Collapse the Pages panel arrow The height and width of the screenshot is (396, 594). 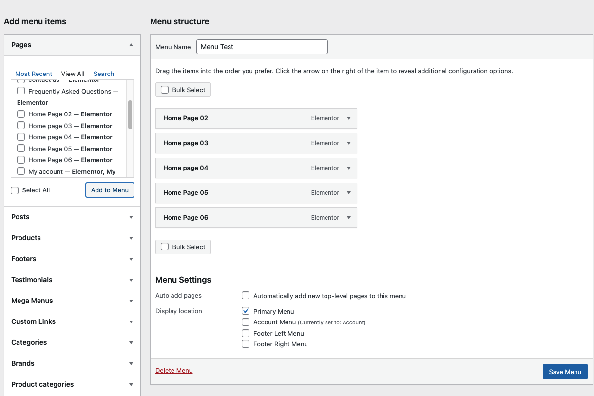point(131,45)
